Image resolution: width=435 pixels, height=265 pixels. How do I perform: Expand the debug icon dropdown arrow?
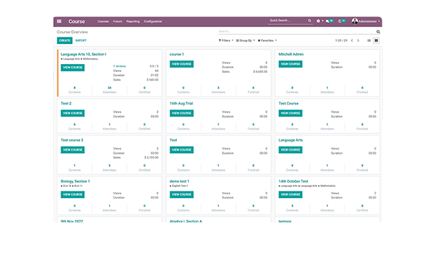click(x=323, y=21)
